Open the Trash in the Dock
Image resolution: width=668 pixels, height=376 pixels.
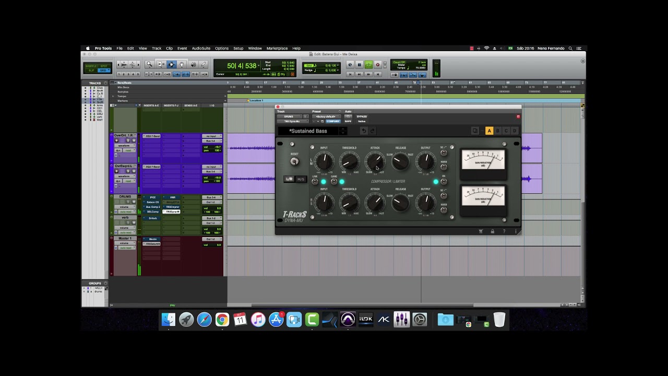[499, 319]
